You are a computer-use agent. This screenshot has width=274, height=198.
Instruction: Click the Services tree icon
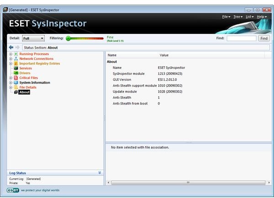pos(16,68)
